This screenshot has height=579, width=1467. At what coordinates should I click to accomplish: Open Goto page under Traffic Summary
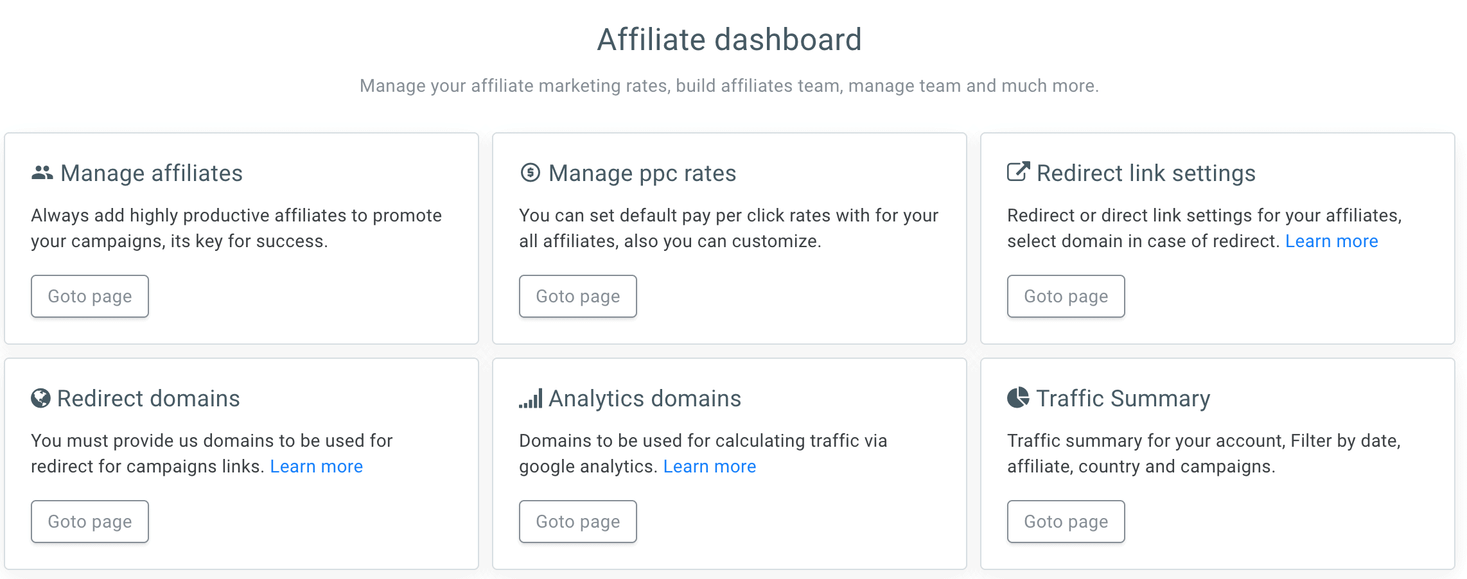coord(1066,521)
